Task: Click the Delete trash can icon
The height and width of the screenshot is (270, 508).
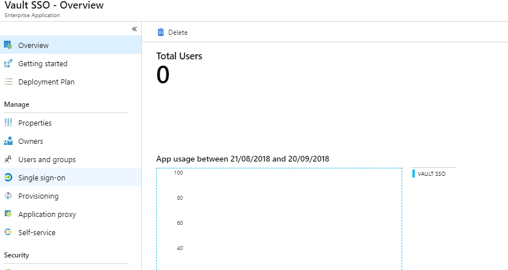Action: [x=161, y=32]
